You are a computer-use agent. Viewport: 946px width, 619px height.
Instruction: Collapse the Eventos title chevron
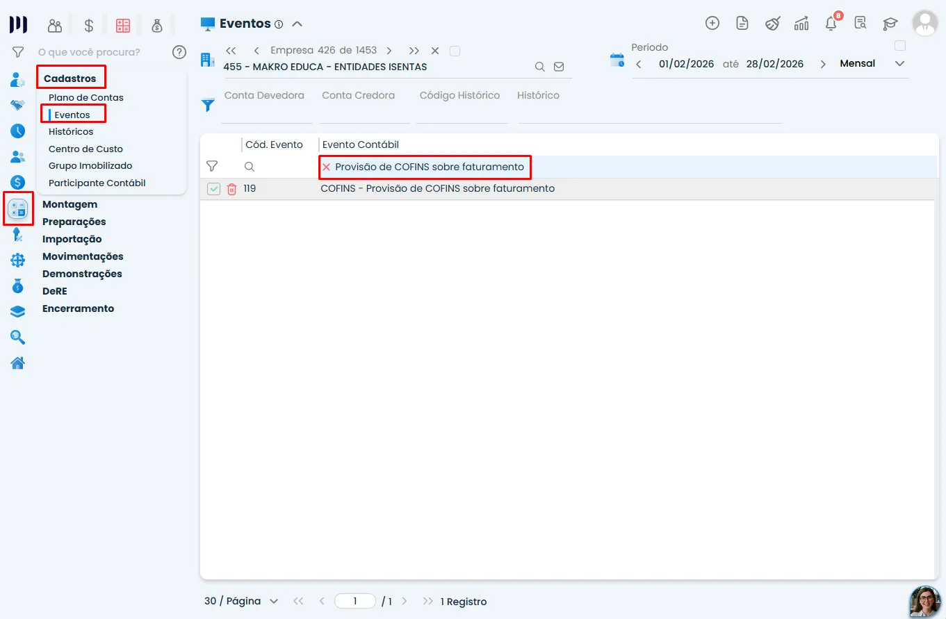point(297,24)
